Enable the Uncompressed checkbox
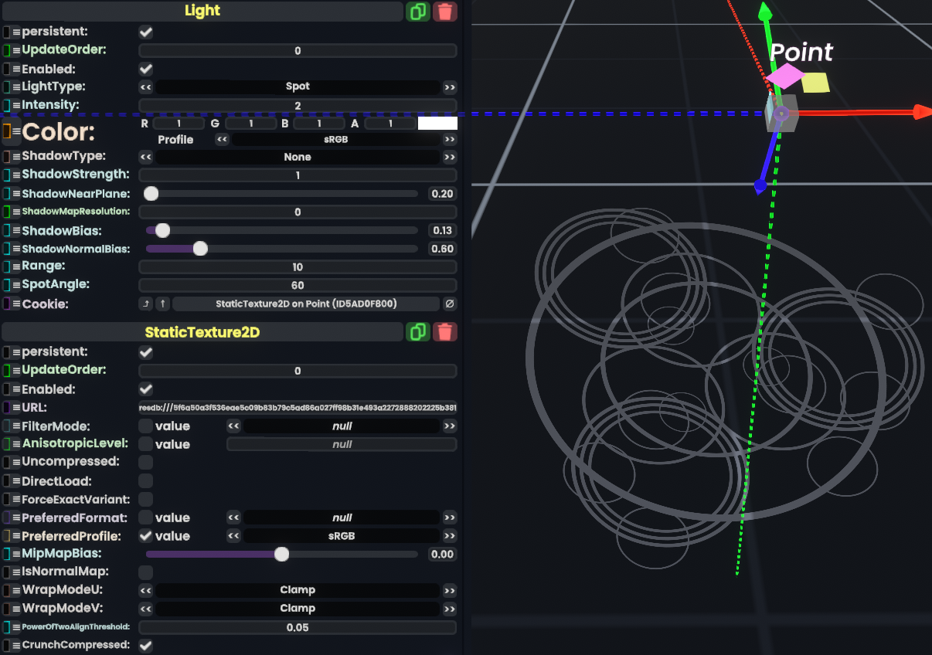 click(145, 463)
